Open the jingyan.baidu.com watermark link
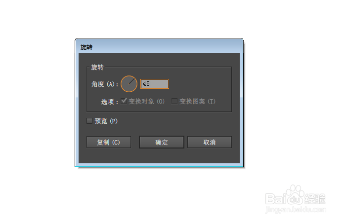Viewport: 346px width, 222px height. 296,210
